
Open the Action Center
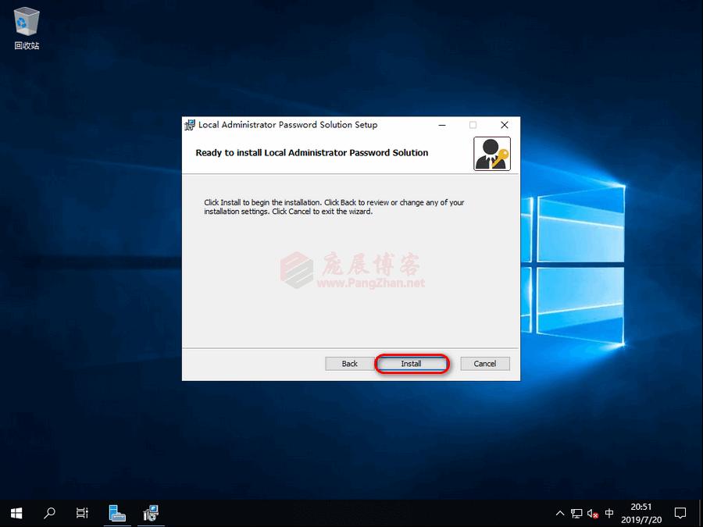pos(680,513)
